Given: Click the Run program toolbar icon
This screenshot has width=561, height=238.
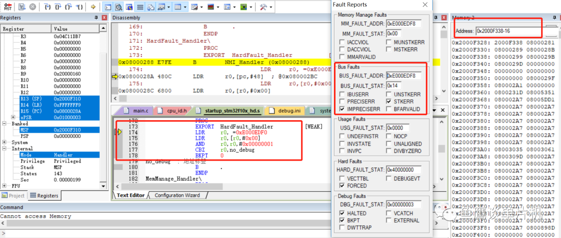Looking at the screenshot, I should 22,6.
